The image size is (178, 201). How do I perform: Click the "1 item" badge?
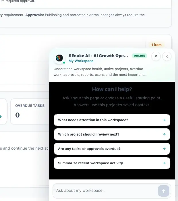pos(156,45)
